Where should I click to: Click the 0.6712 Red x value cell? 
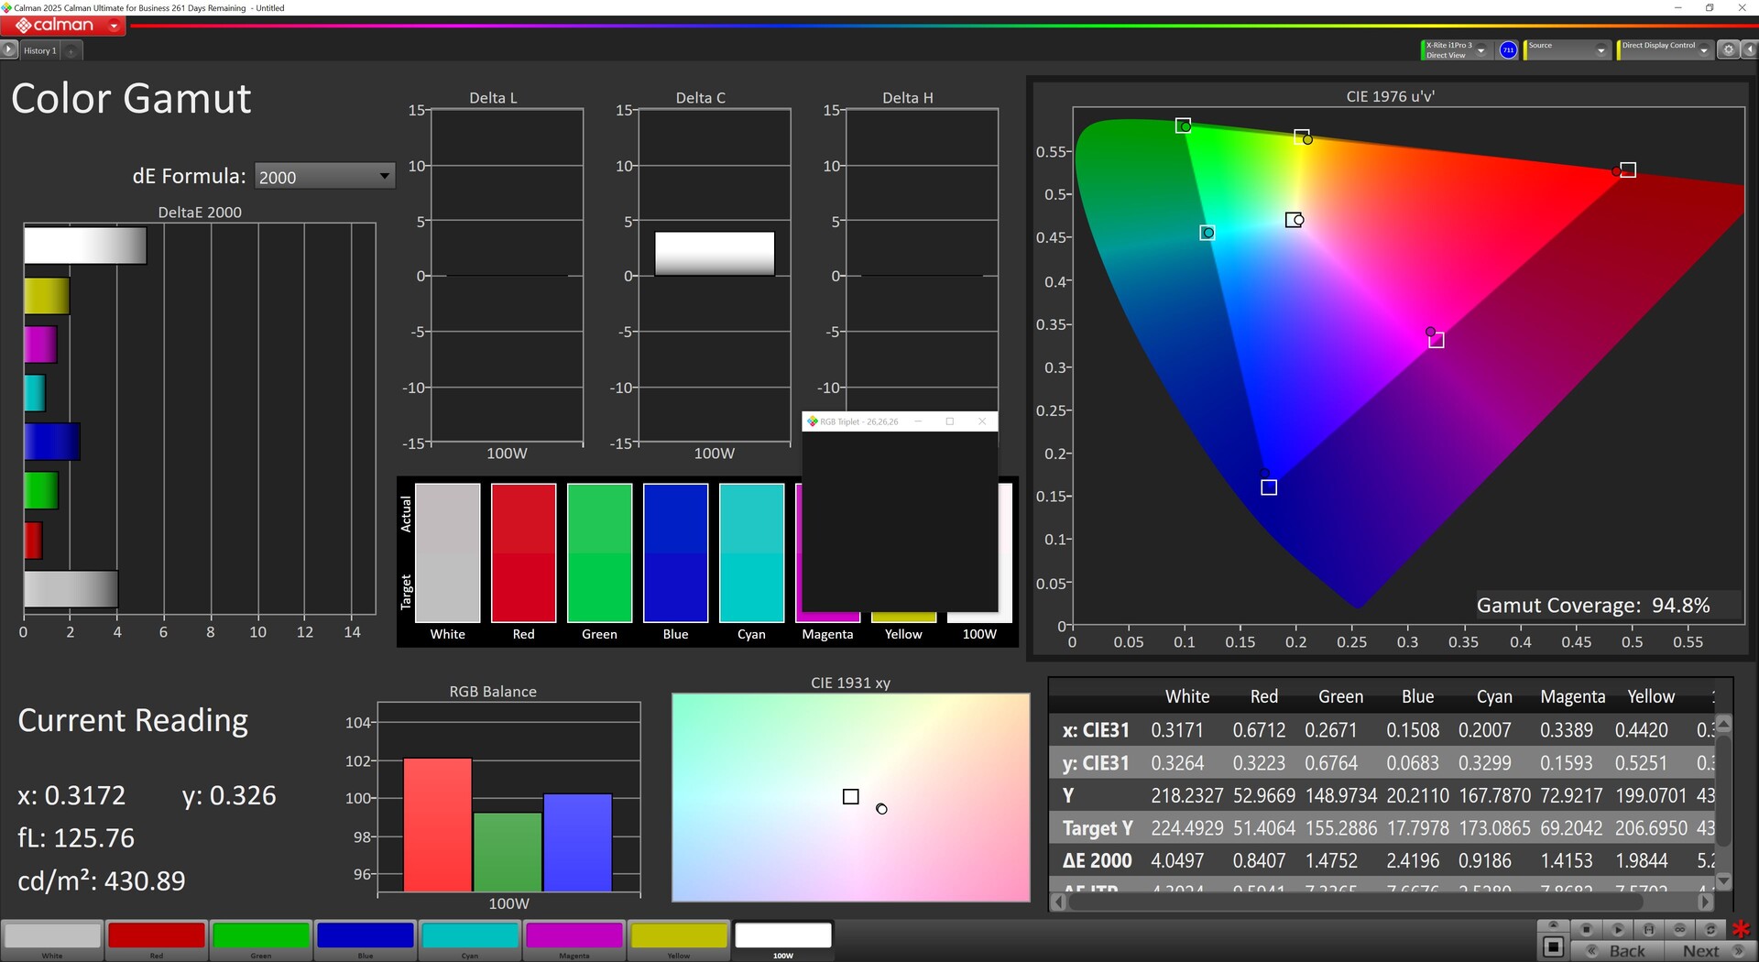pos(1259,730)
